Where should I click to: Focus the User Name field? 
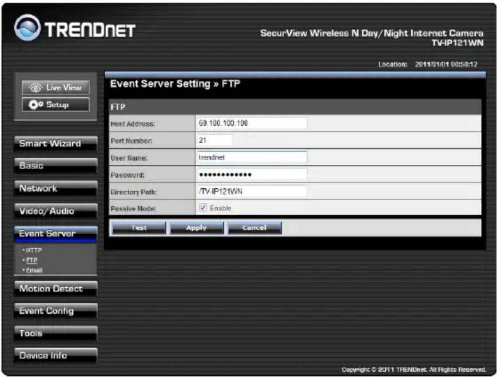pyautogui.click(x=251, y=157)
